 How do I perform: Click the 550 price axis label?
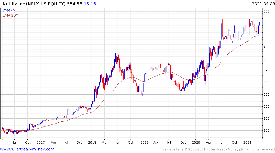point(266,23)
